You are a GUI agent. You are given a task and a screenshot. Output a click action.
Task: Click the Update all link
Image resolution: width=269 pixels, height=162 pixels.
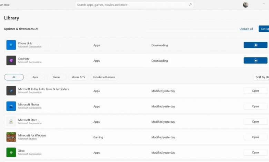246,29
